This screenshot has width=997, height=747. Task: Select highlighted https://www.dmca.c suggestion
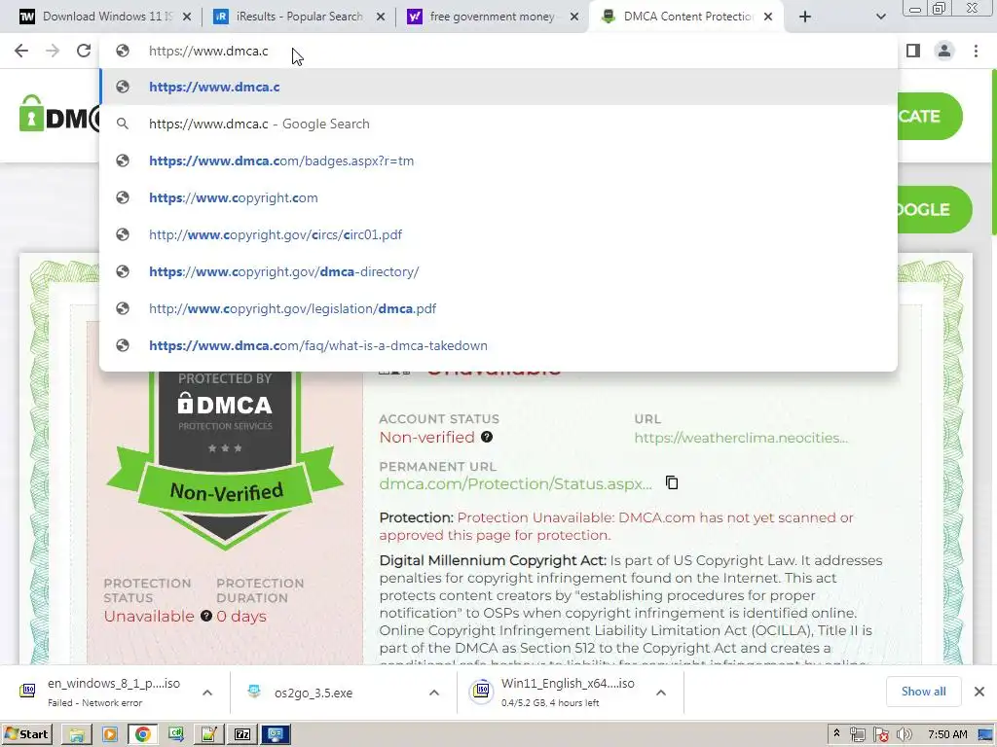click(x=498, y=87)
